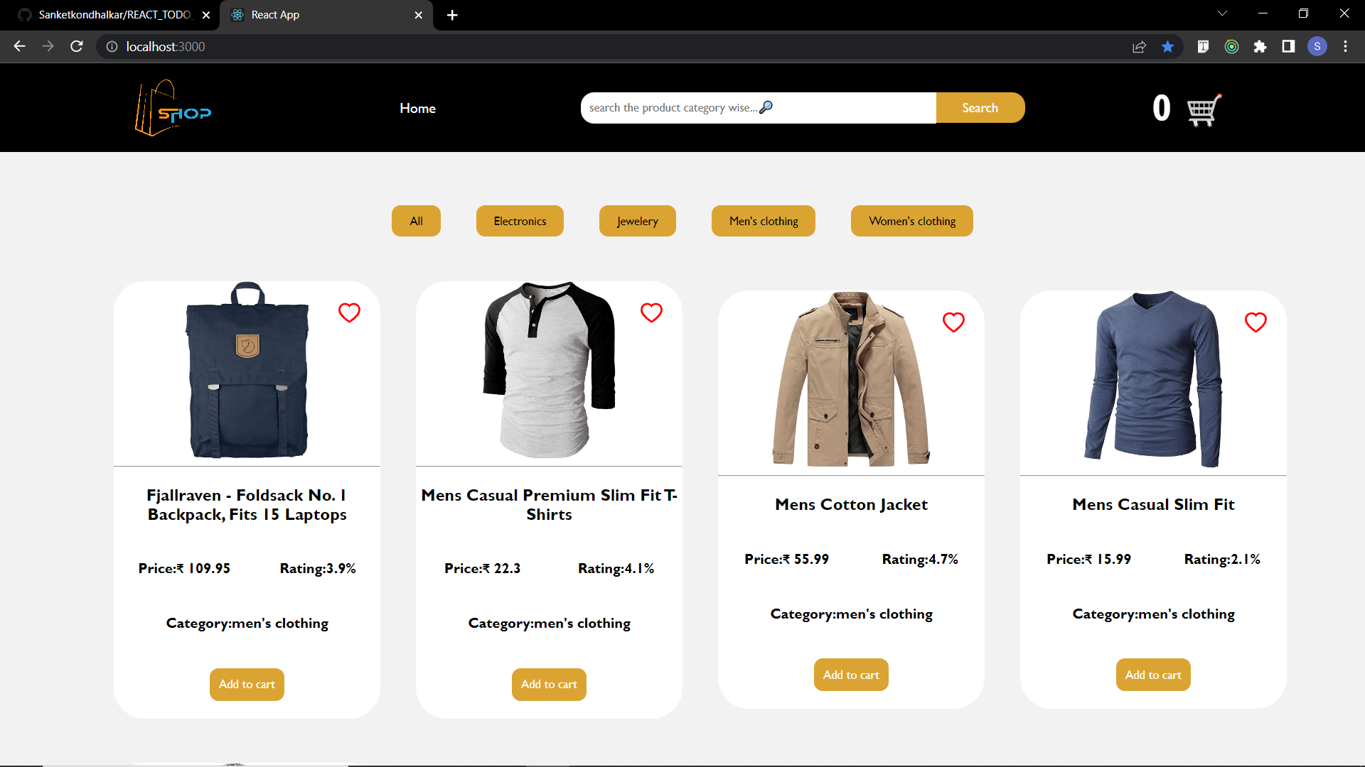Open the browser extensions puzzle icon

1260,46
